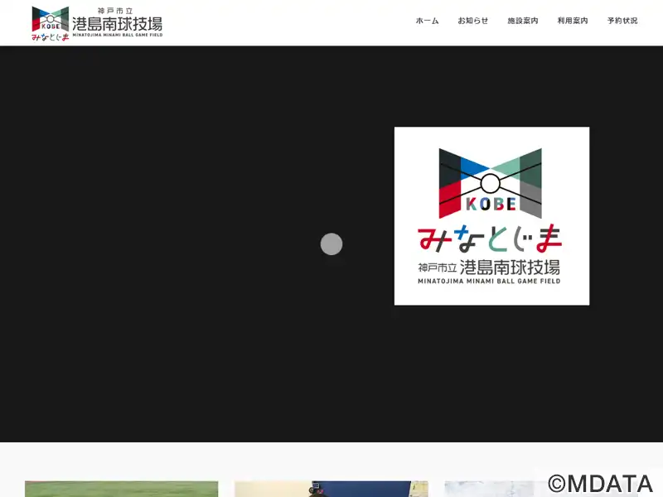Click the gray loading circle in the hero
The image size is (663, 497).
(331, 244)
